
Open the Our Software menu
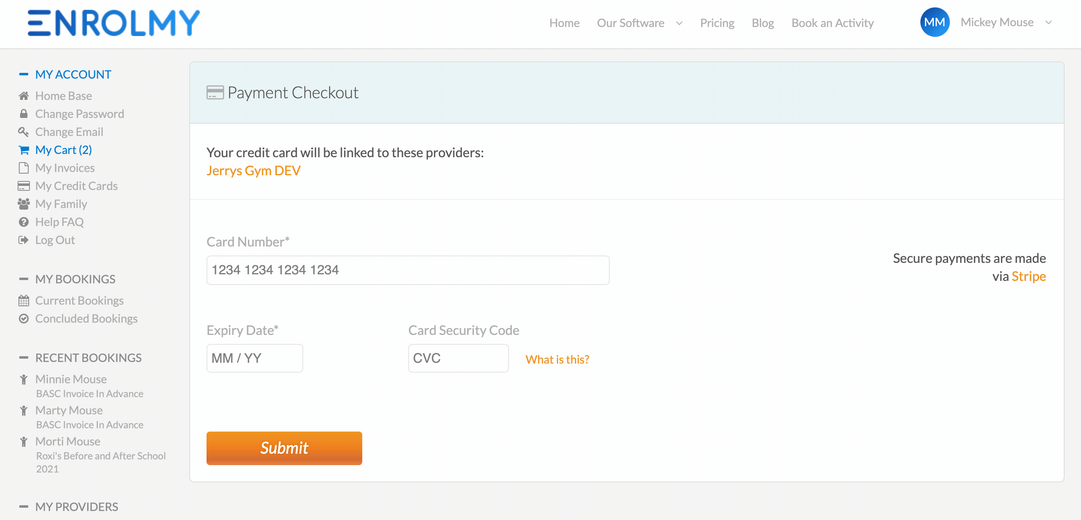click(630, 23)
